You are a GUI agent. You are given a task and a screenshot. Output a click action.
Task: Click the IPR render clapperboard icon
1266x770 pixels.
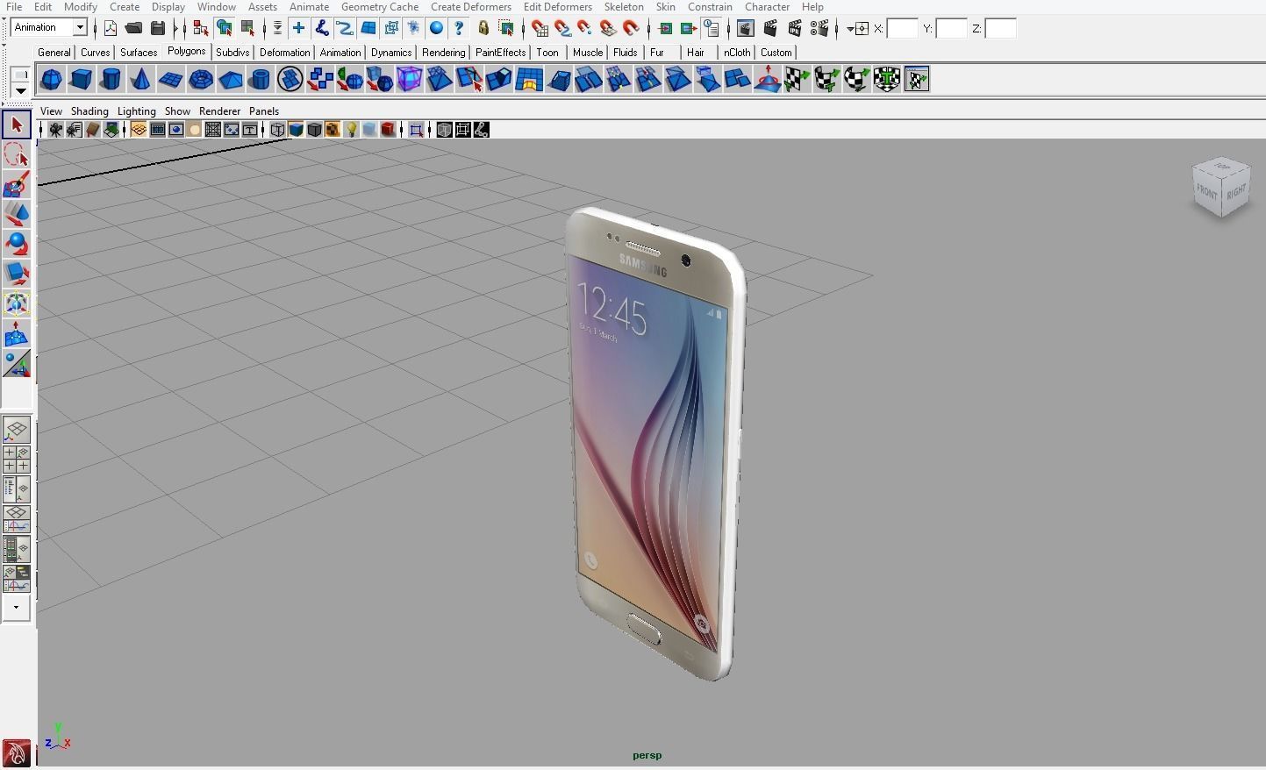[795, 28]
